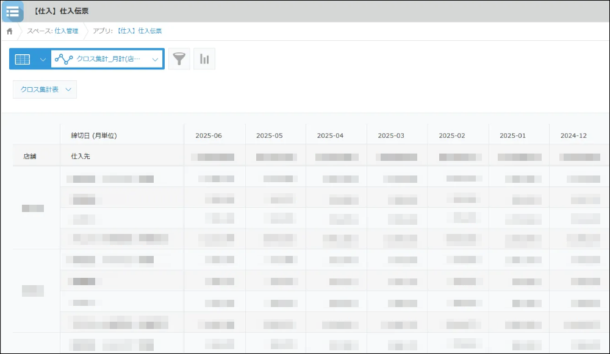The width and height of the screenshot is (610, 354).
Task: Go to portal via home icon
Action: (x=10, y=31)
